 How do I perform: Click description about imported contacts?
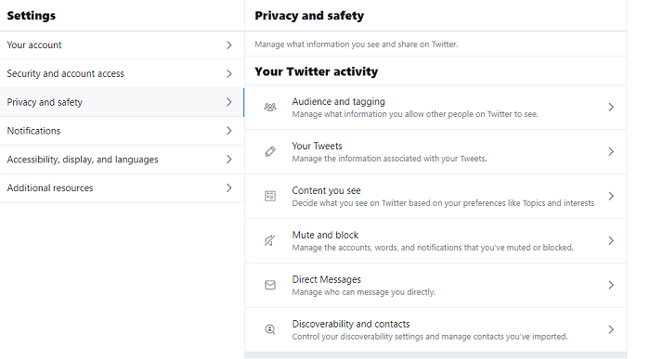click(430, 337)
